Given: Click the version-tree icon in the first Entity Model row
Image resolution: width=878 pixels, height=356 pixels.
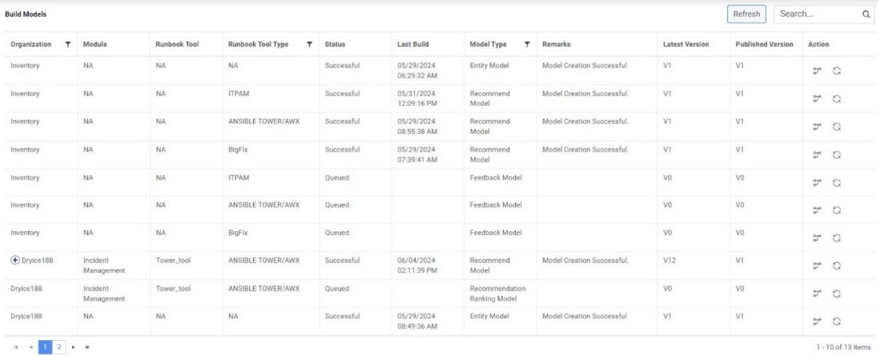Looking at the screenshot, I should (x=816, y=70).
